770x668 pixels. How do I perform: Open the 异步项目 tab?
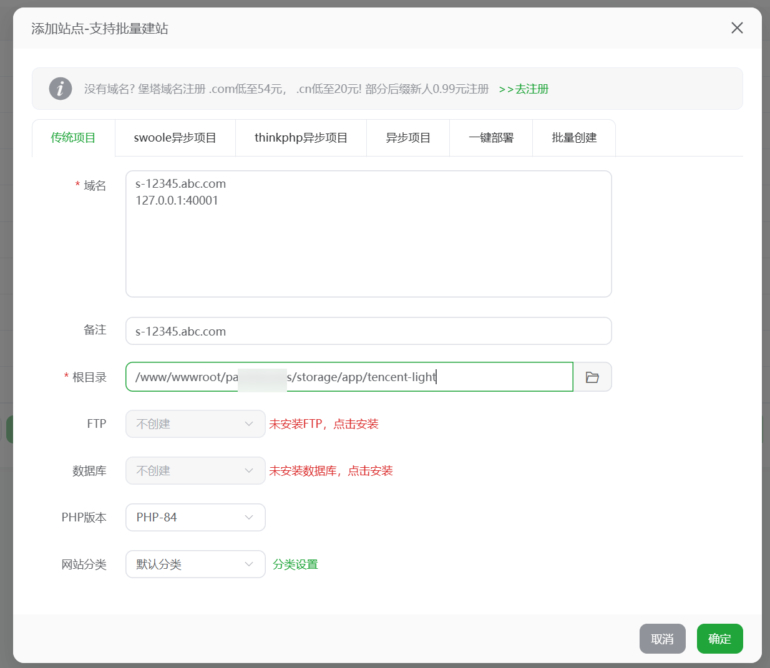point(408,138)
